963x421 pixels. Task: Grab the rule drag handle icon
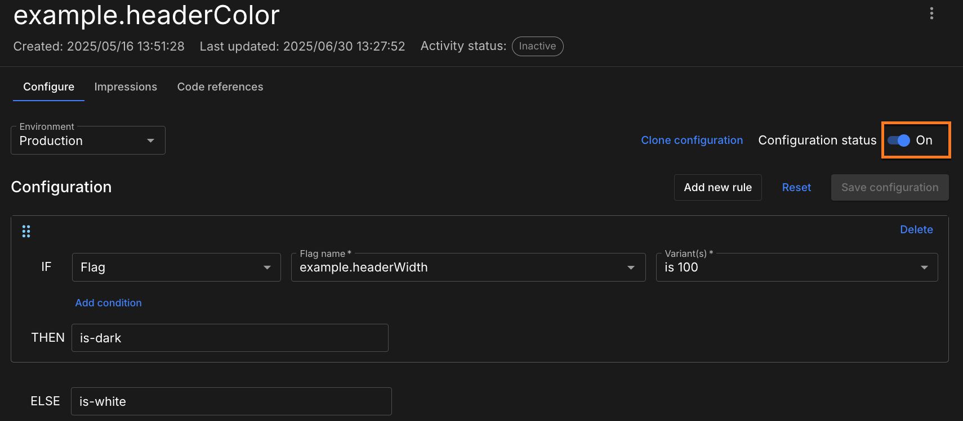[26, 231]
